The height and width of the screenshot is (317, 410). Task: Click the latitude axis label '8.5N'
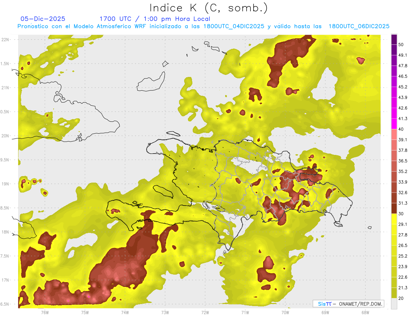click(5, 208)
